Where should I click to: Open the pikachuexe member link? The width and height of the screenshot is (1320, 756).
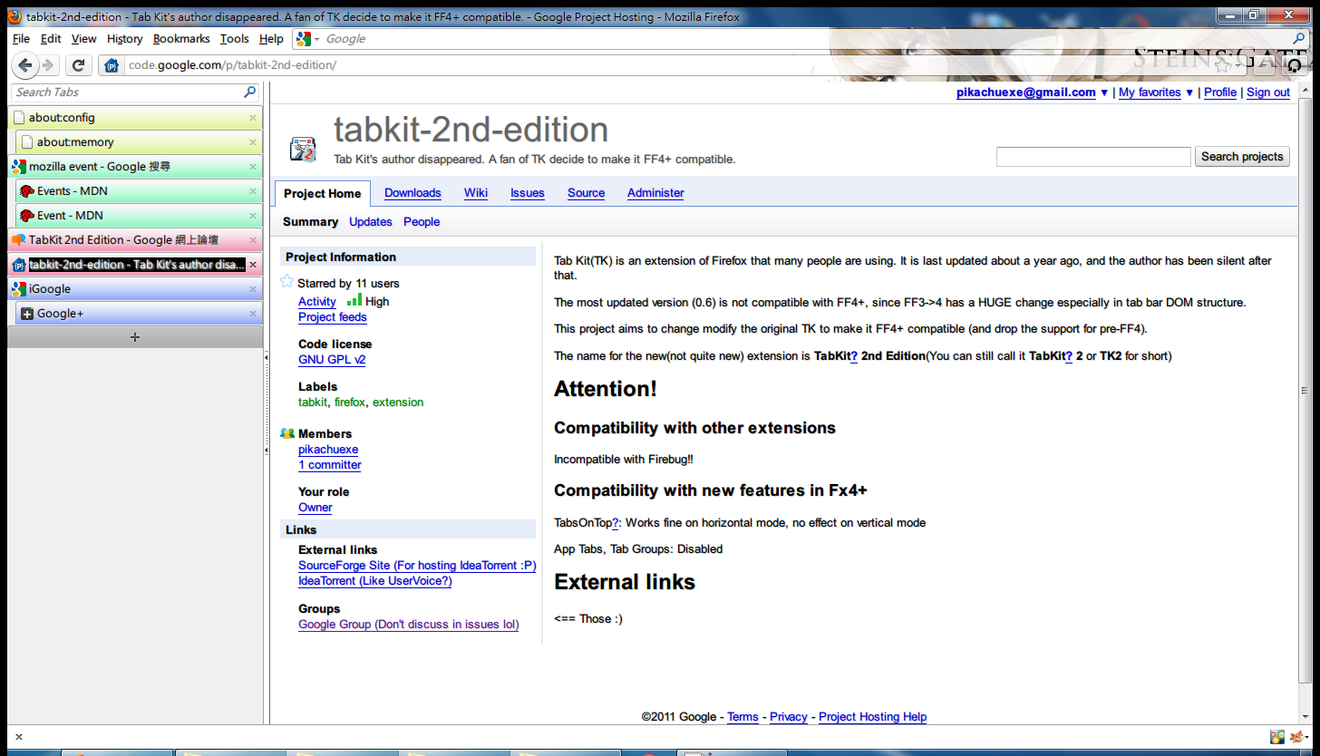click(328, 450)
